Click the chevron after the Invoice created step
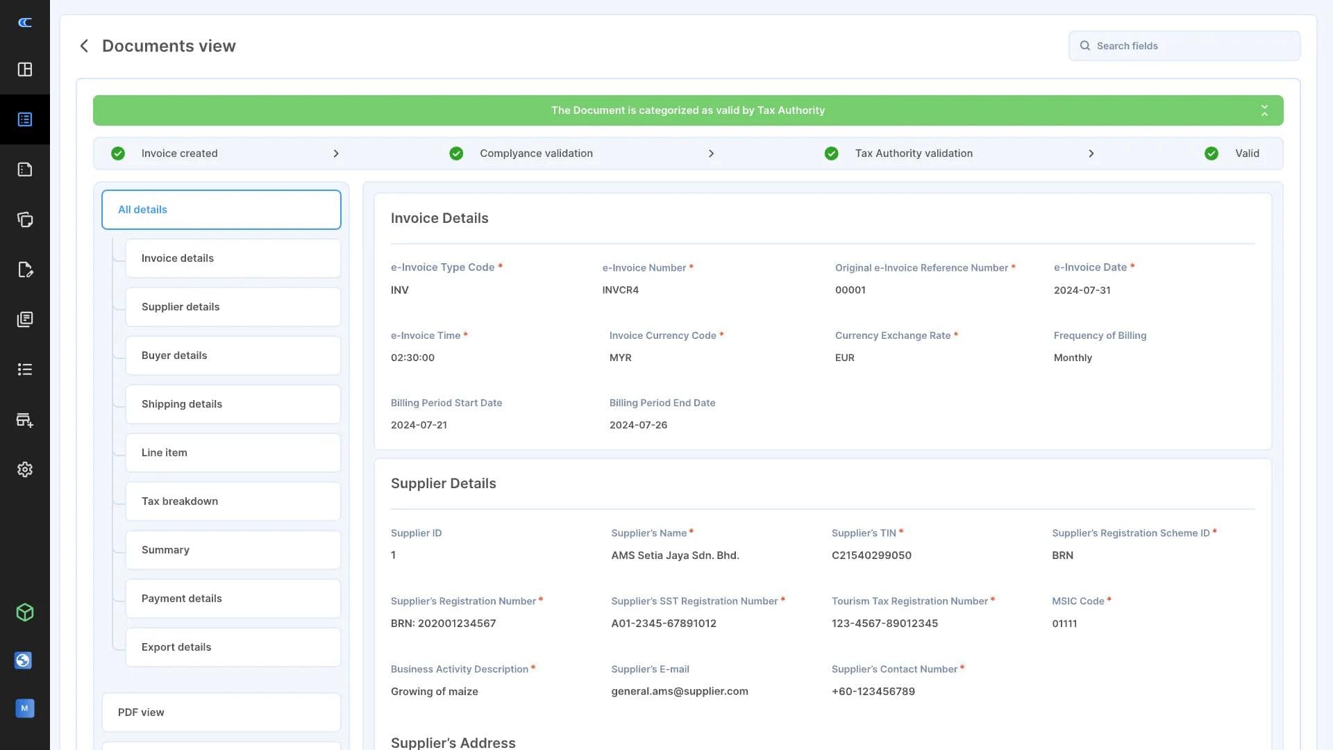1333x750 pixels. point(336,153)
